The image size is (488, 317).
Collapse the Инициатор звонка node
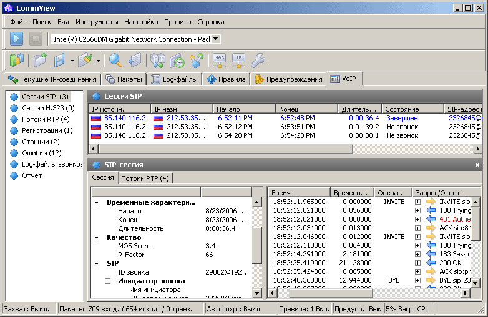[x=108, y=281]
